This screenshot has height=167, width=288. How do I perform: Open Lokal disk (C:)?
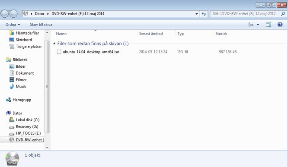click(28, 120)
